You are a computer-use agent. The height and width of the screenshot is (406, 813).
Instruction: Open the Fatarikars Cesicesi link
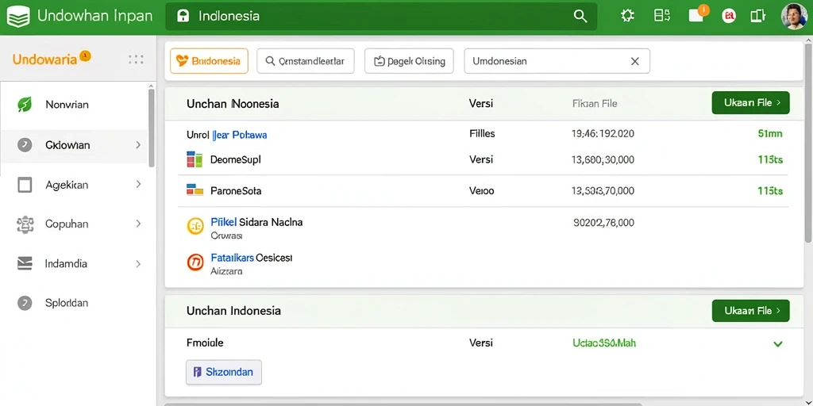coord(252,258)
